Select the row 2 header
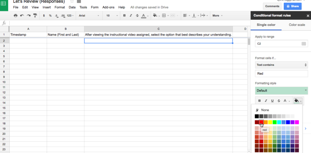Screen dimensions: 311x153 [4, 41]
